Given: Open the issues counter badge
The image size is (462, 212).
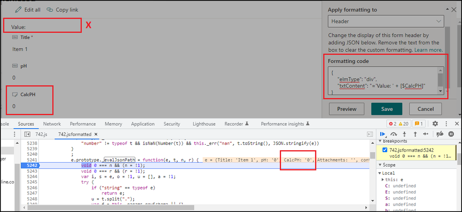Looking at the screenshot, I should tap(419, 124).
